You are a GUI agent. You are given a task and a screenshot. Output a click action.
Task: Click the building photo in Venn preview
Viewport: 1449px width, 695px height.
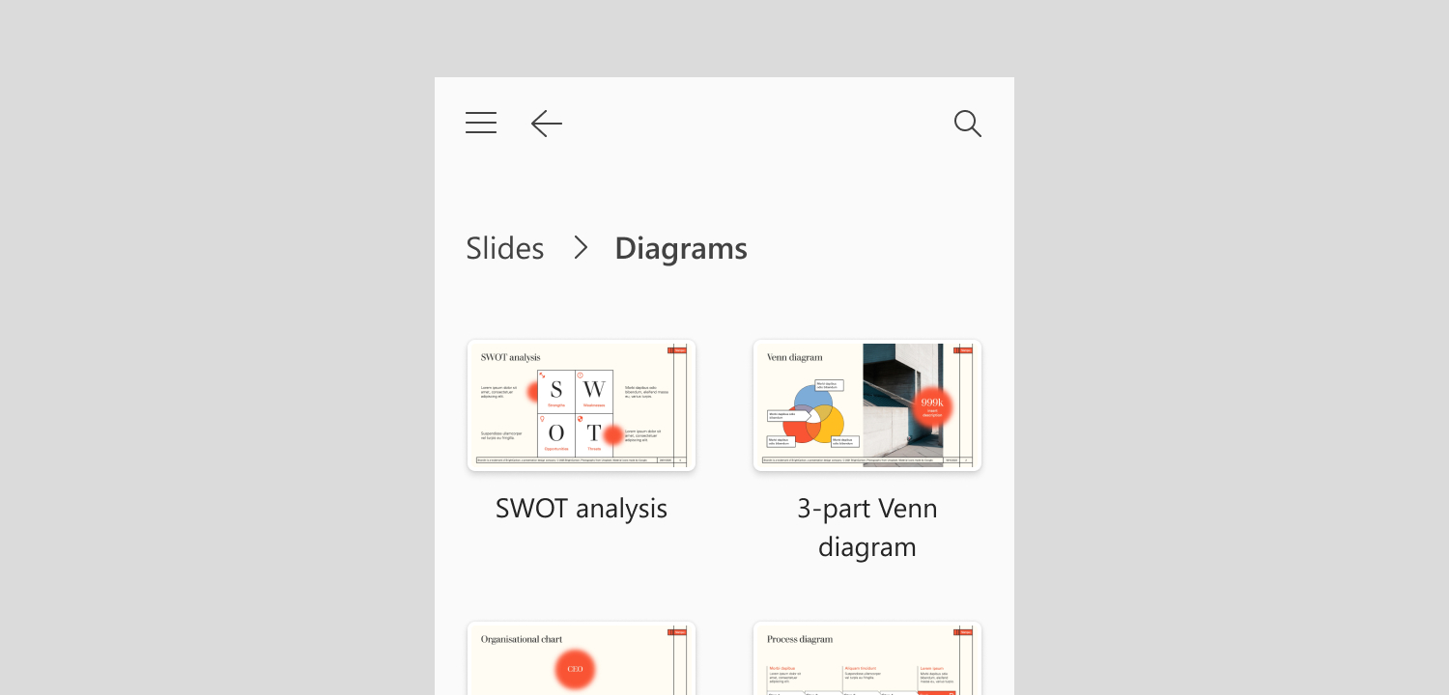pyautogui.click(x=903, y=401)
